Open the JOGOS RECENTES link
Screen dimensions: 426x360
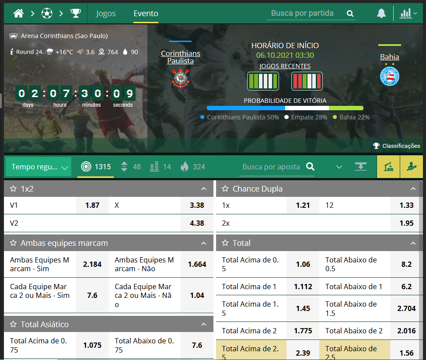(x=285, y=66)
